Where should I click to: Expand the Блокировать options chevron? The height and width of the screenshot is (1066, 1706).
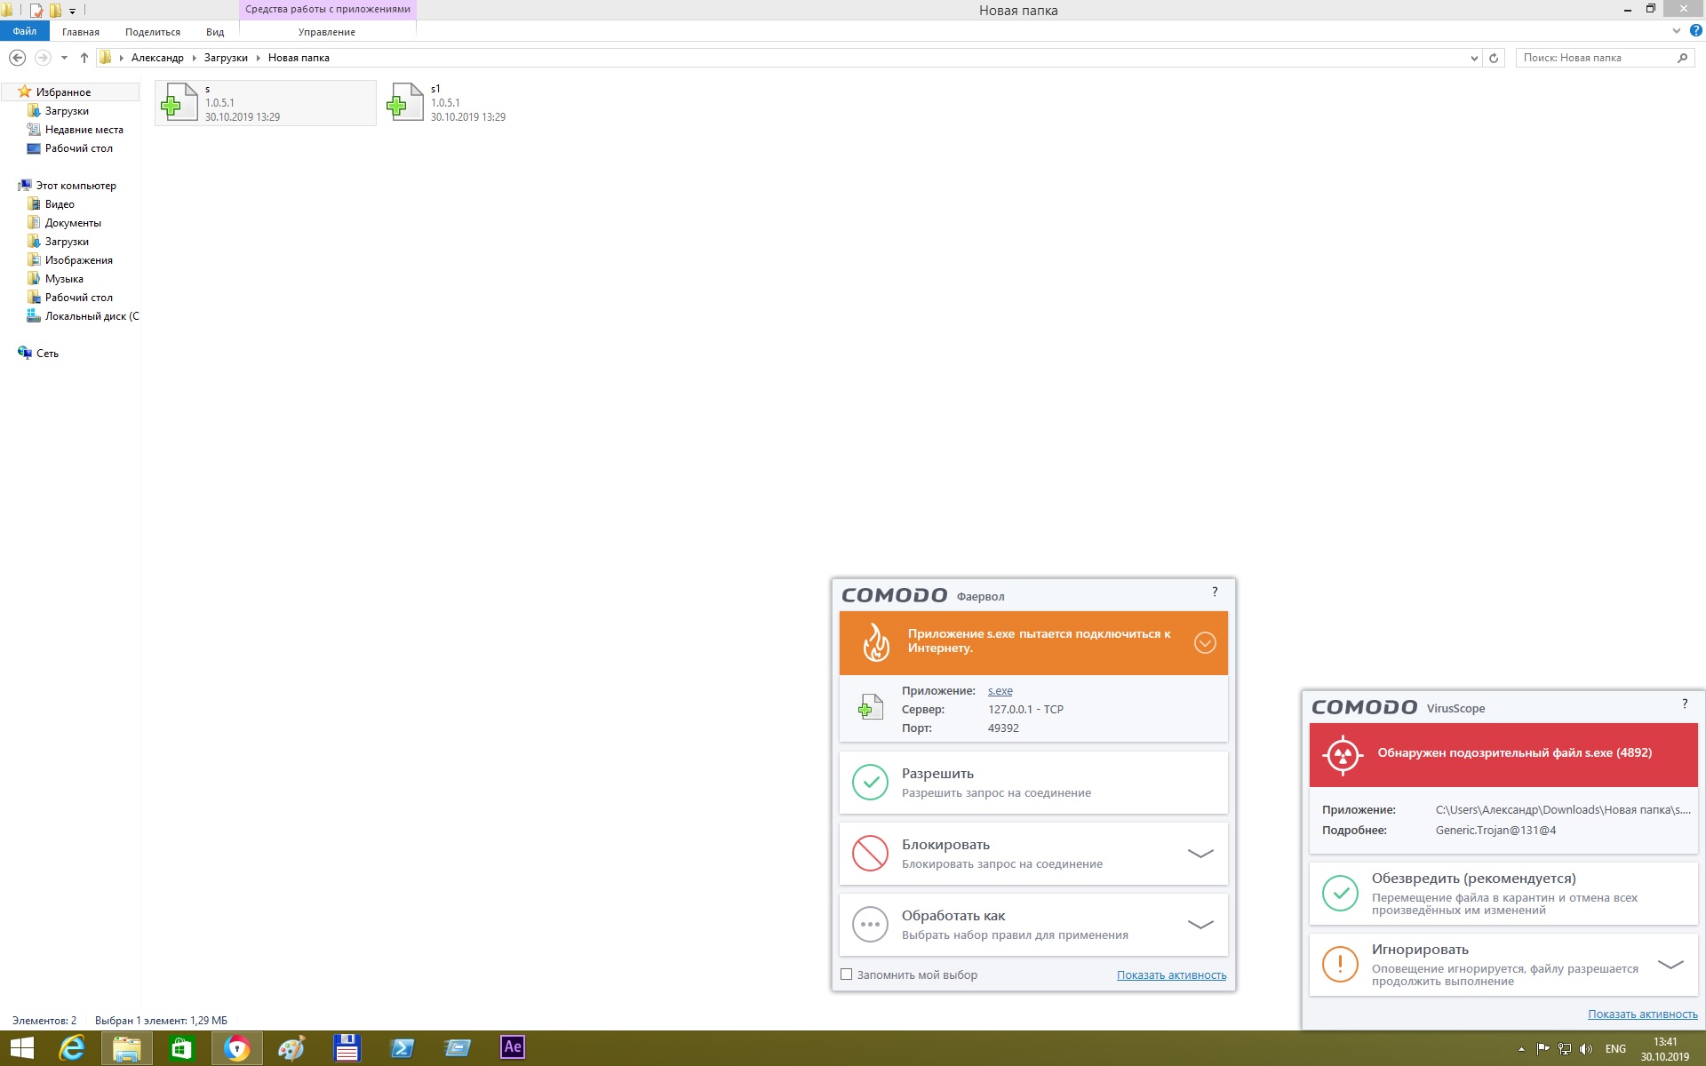tap(1200, 854)
